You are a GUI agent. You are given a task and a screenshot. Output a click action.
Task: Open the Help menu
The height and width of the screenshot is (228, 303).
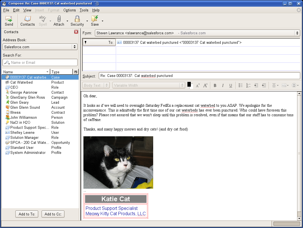[x=96, y=10]
